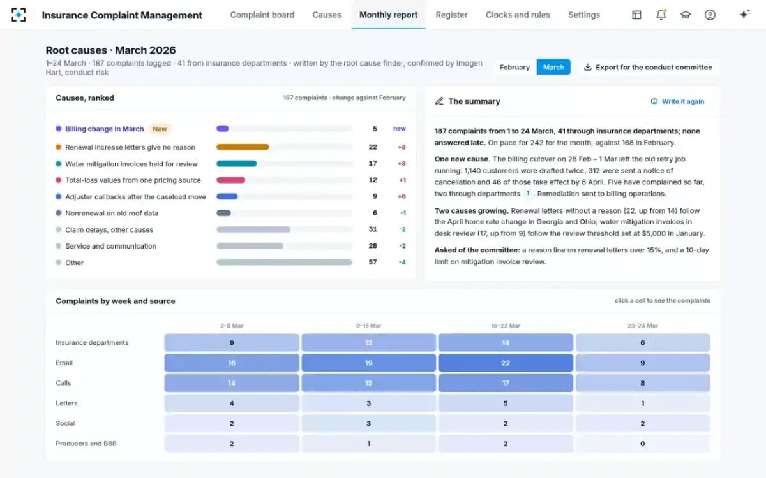
Task: Open Letters cell for 2–8 Mar
Action: click(x=232, y=403)
